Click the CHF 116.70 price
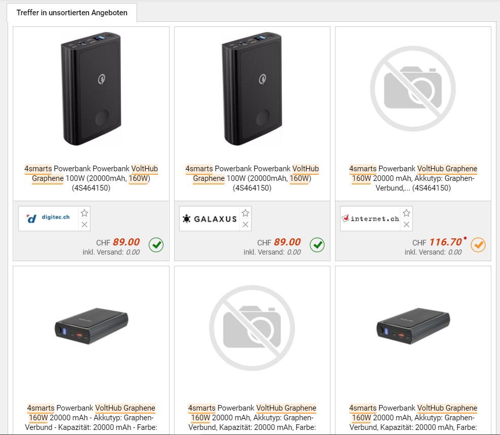500x435 pixels. (445, 242)
